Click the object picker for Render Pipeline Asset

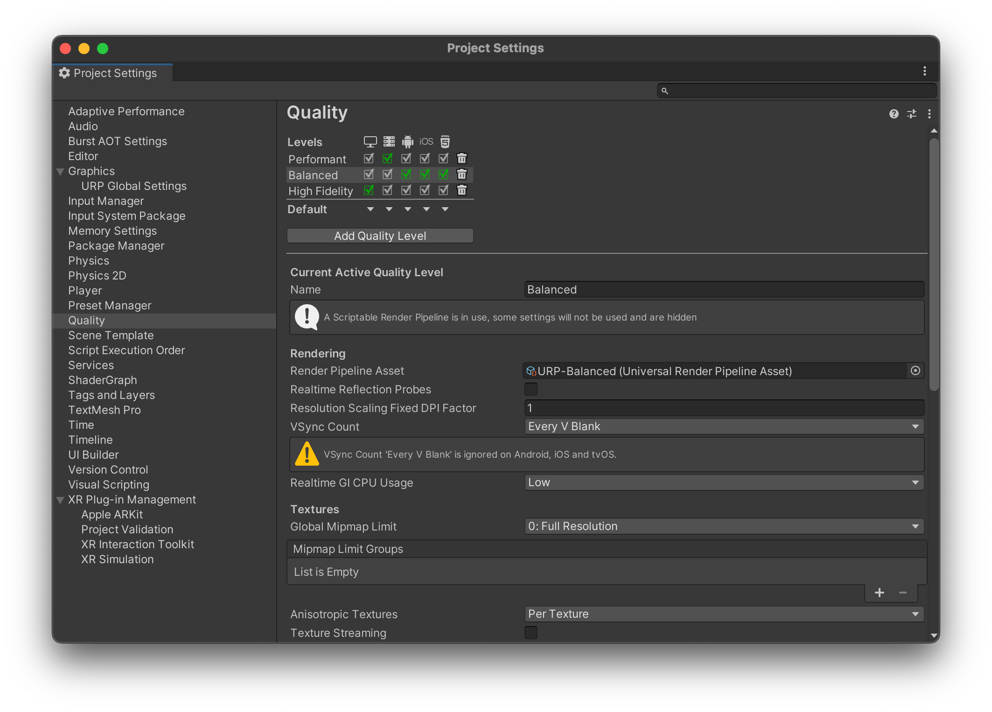915,370
